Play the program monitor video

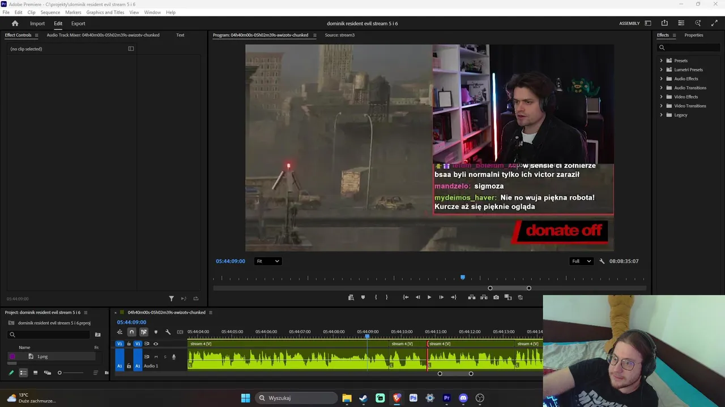(x=429, y=297)
